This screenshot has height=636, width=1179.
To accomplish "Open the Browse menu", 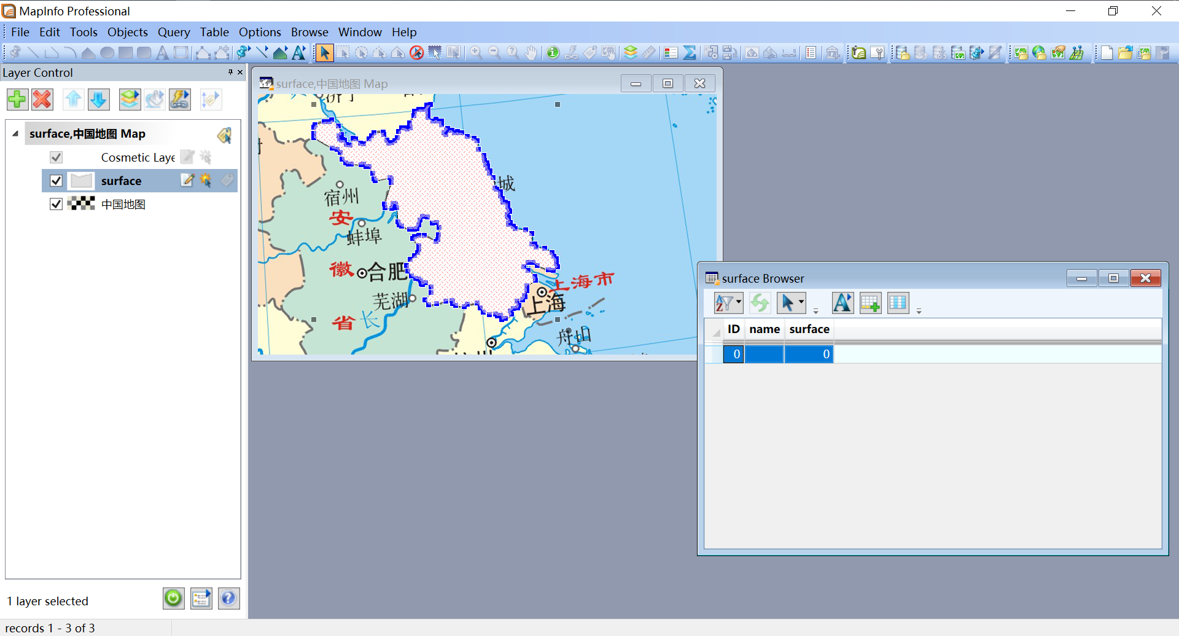I will 309,32.
